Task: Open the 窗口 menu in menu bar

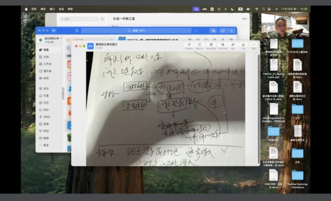Action: (52, 9)
